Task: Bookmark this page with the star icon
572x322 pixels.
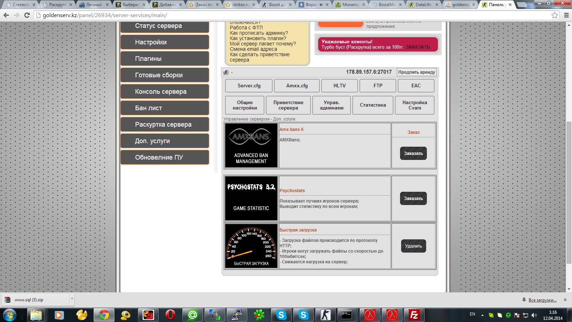Action: coord(554,15)
